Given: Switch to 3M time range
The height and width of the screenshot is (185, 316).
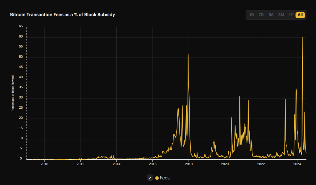Looking at the screenshot, I should point(281,15).
